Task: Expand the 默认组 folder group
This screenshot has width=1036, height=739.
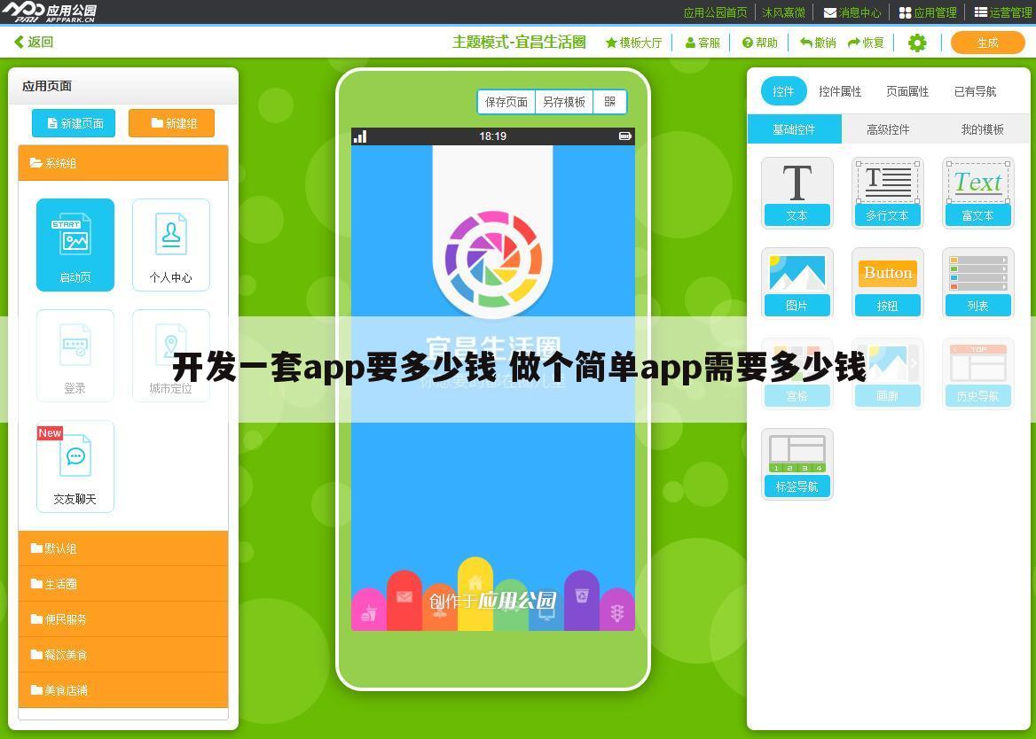Action: [123, 548]
